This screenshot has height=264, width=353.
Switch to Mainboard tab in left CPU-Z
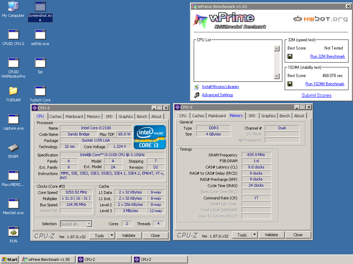coord(74,117)
